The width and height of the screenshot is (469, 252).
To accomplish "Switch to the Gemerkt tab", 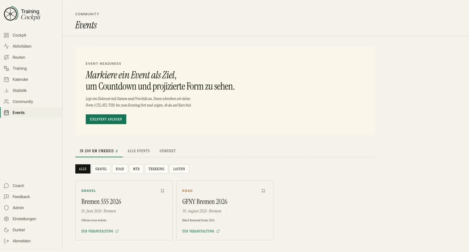I will click(168, 151).
